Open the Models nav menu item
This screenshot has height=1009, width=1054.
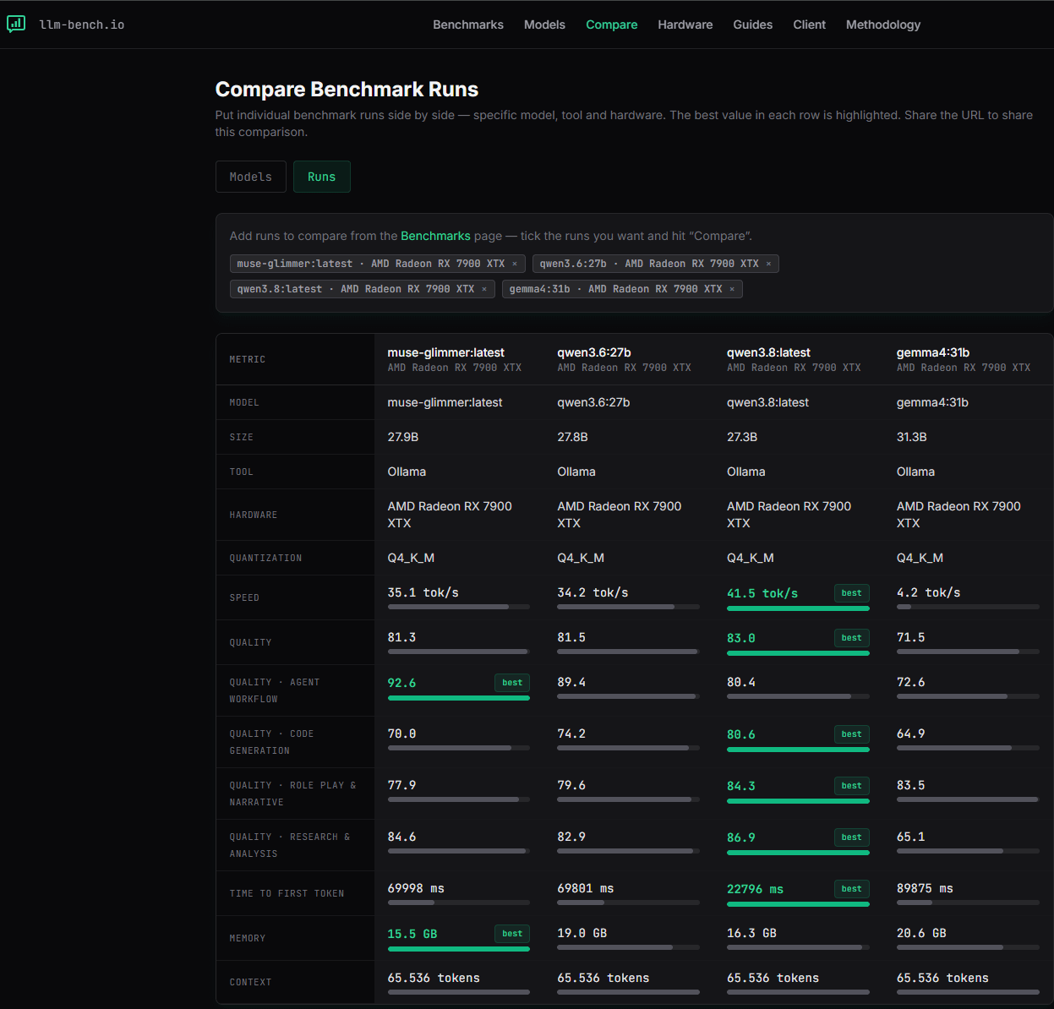(544, 25)
